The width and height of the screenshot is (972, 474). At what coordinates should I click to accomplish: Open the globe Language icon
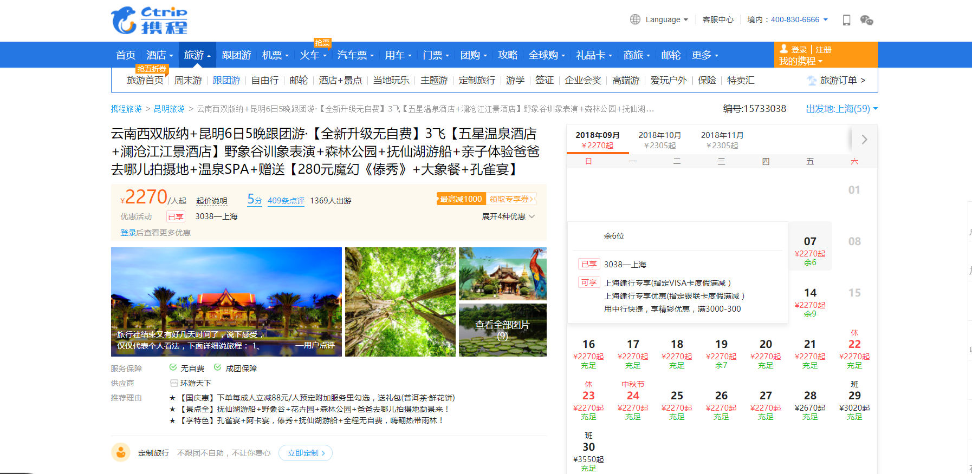(x=635, y=19)
